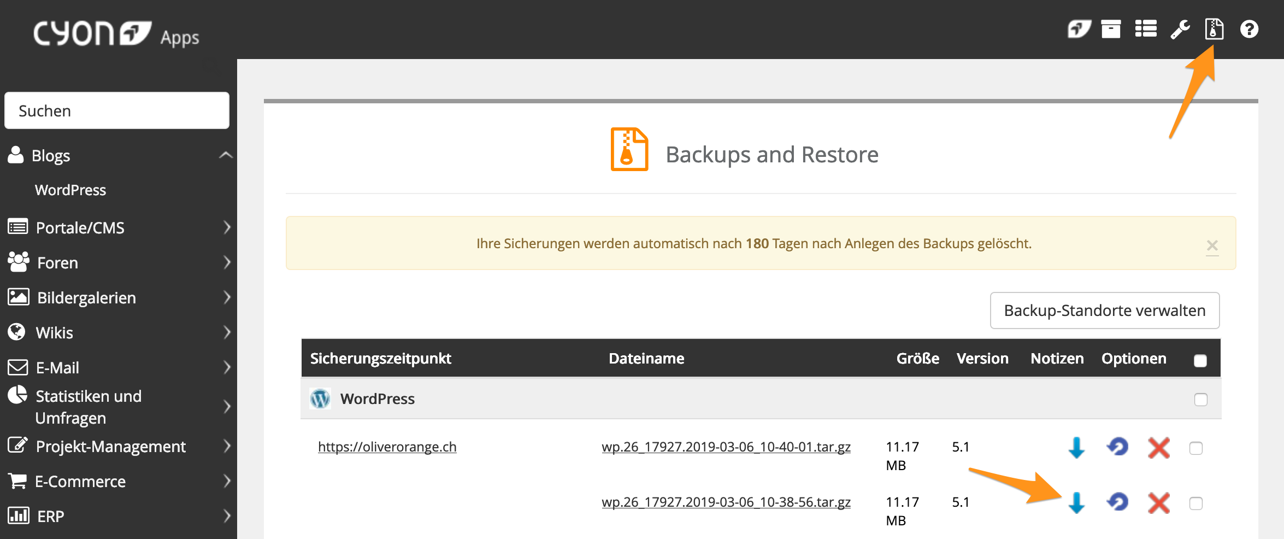Expand the Portale/CMS category
The image size is (1284, 539).
click(x=227, y=227)
